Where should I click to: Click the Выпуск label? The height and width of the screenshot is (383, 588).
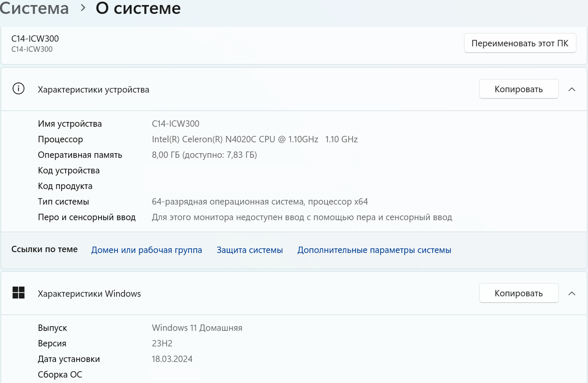(52, 328)
